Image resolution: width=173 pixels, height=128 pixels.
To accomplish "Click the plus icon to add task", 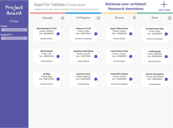I will (164, 4).
